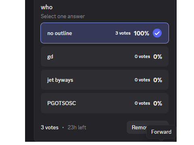
Task: Click 0 votes count on jet byways
Action: (x=142, y=80)
